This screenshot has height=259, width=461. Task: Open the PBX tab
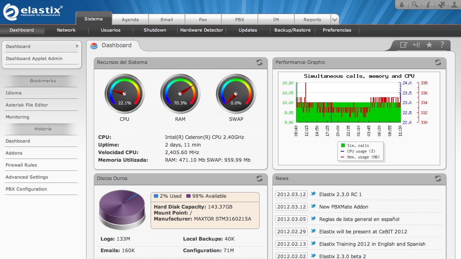[x=240, y=19]
